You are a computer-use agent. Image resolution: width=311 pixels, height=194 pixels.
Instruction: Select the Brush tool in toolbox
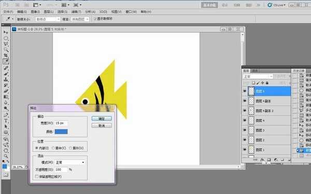click(6, 74)
